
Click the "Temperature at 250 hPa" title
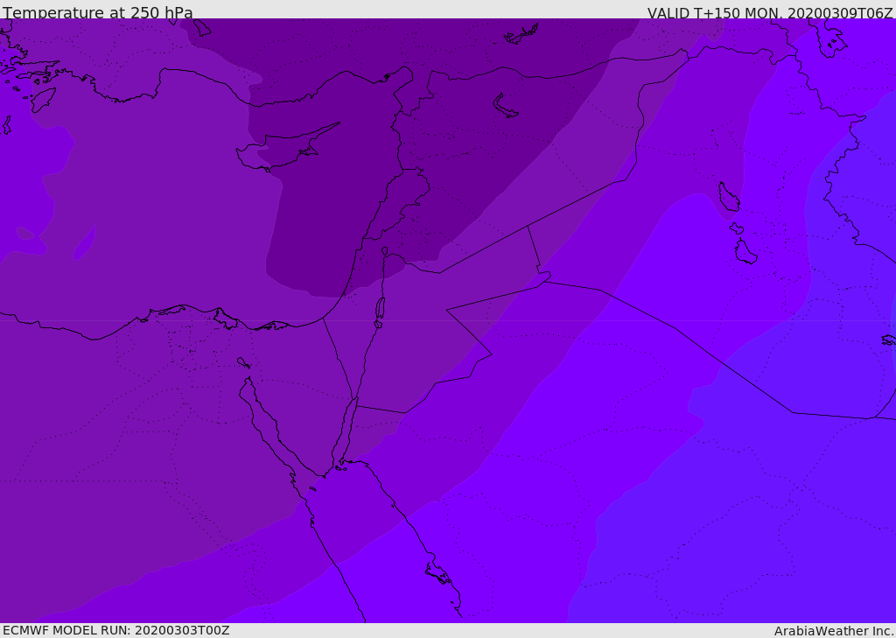[x=98, y=13]
